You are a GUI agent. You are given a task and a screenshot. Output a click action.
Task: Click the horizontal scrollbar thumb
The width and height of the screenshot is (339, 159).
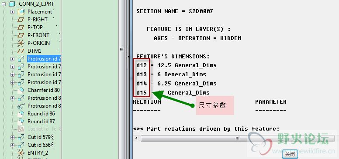click(237, 139)
